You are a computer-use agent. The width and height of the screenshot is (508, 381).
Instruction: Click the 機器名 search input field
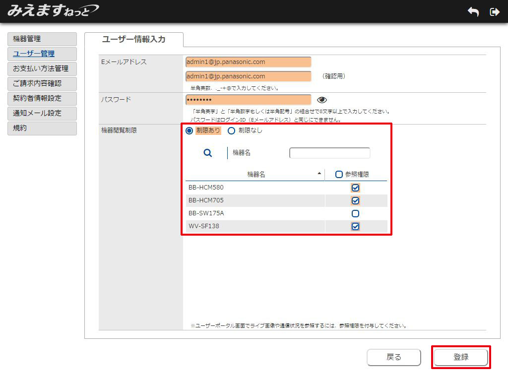click(x=329, y=153)
